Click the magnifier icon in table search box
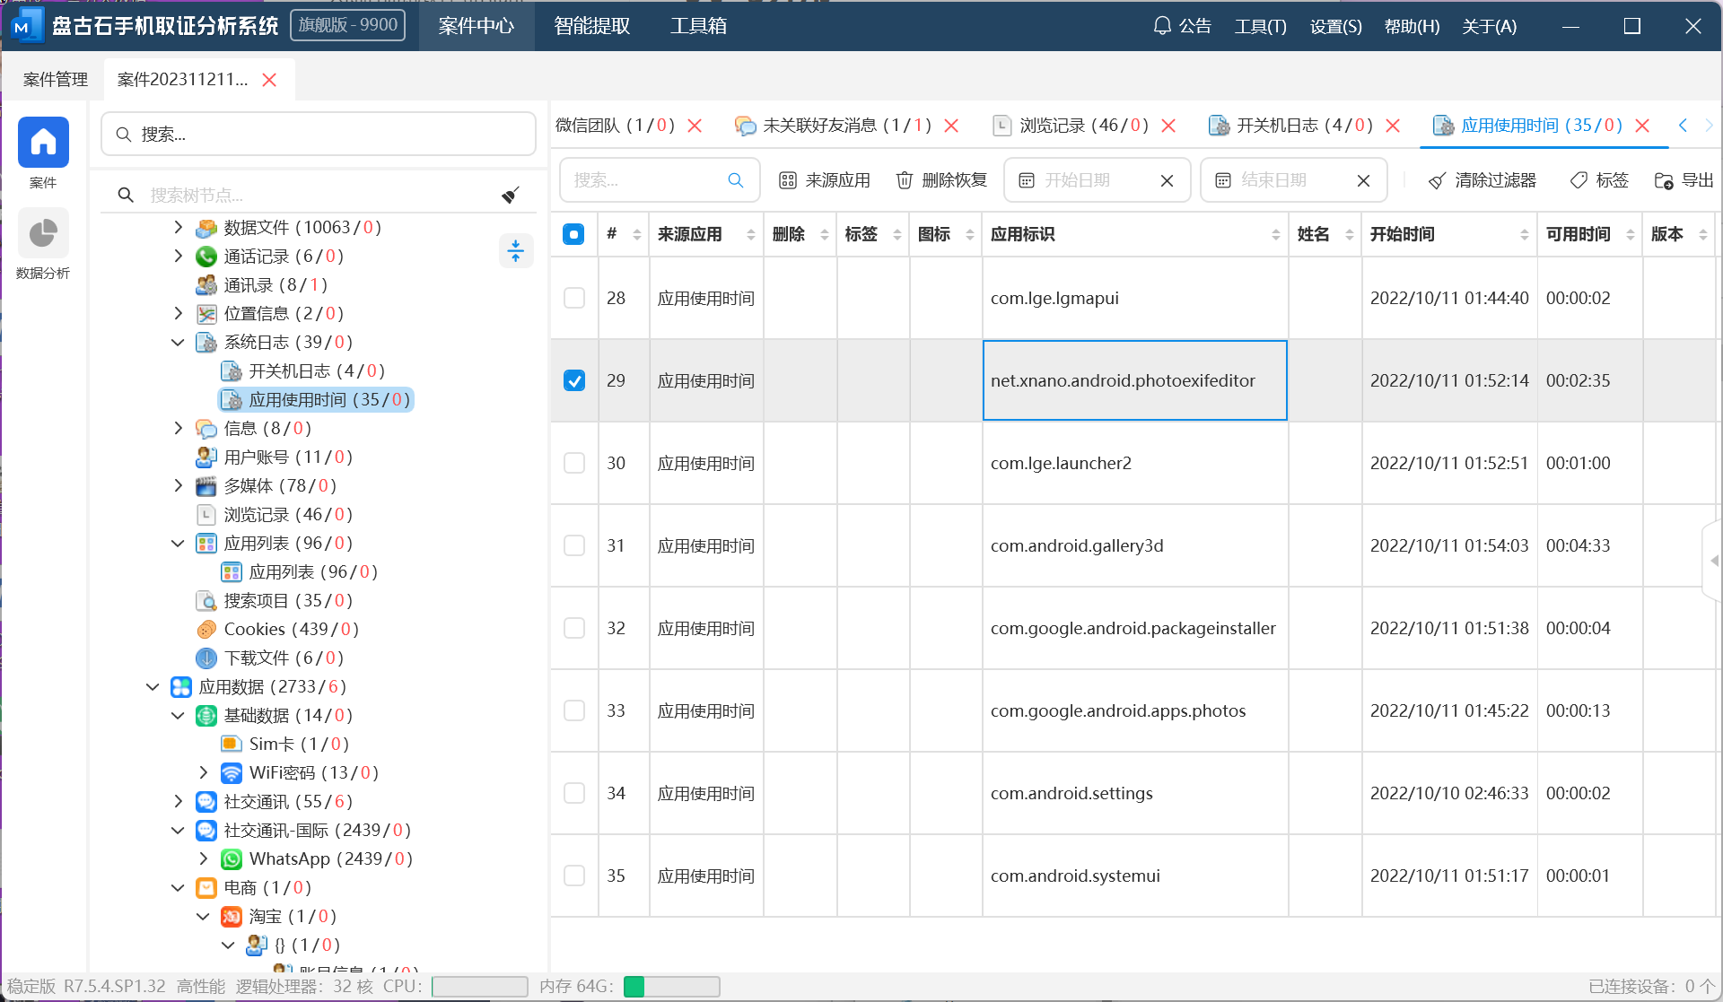Image resolution: width=1723 pixels, height=1002 pixels. click(736, 180)
